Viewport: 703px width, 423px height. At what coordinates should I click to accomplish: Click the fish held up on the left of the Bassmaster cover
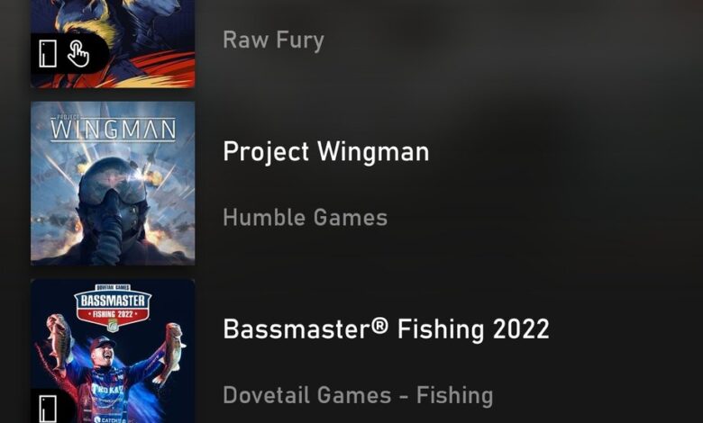coord(59,340)
